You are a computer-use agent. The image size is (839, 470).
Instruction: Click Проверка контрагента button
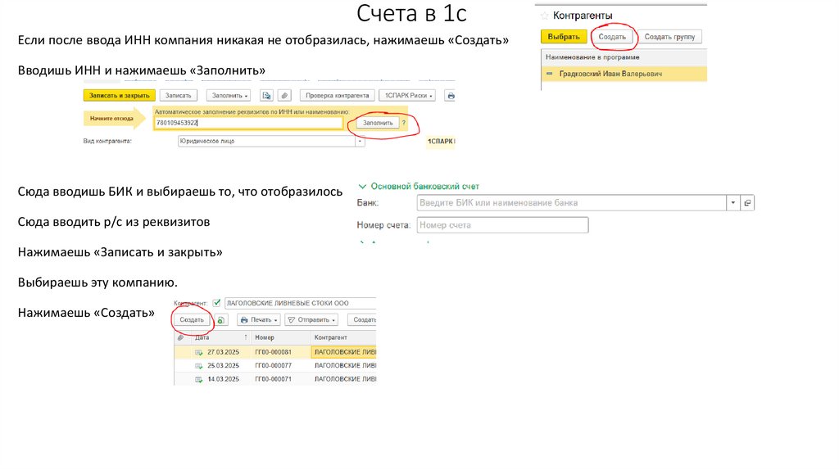click(x=337, y=96)
